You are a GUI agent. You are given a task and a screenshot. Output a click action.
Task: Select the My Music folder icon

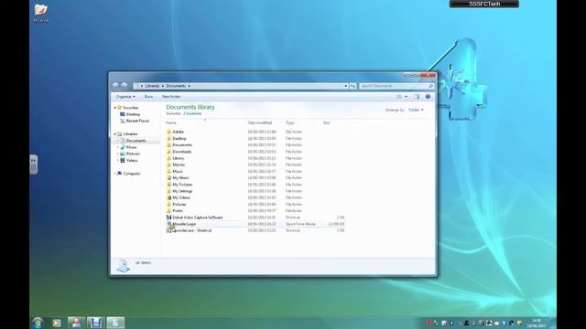coord(168,178)
